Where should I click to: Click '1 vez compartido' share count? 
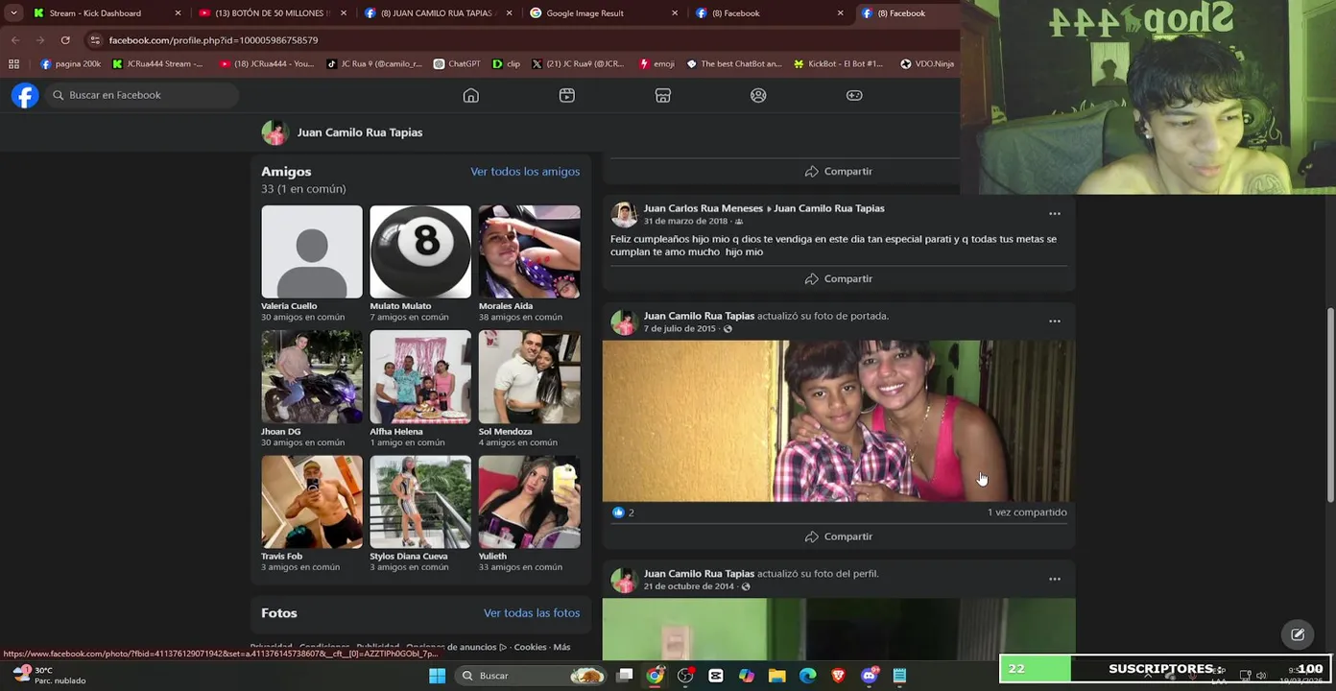(x=1027, y=512)
